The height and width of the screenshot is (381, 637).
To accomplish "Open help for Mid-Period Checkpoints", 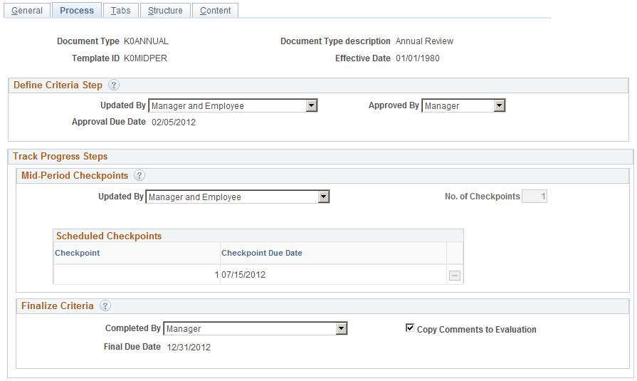I will (139, 175).
